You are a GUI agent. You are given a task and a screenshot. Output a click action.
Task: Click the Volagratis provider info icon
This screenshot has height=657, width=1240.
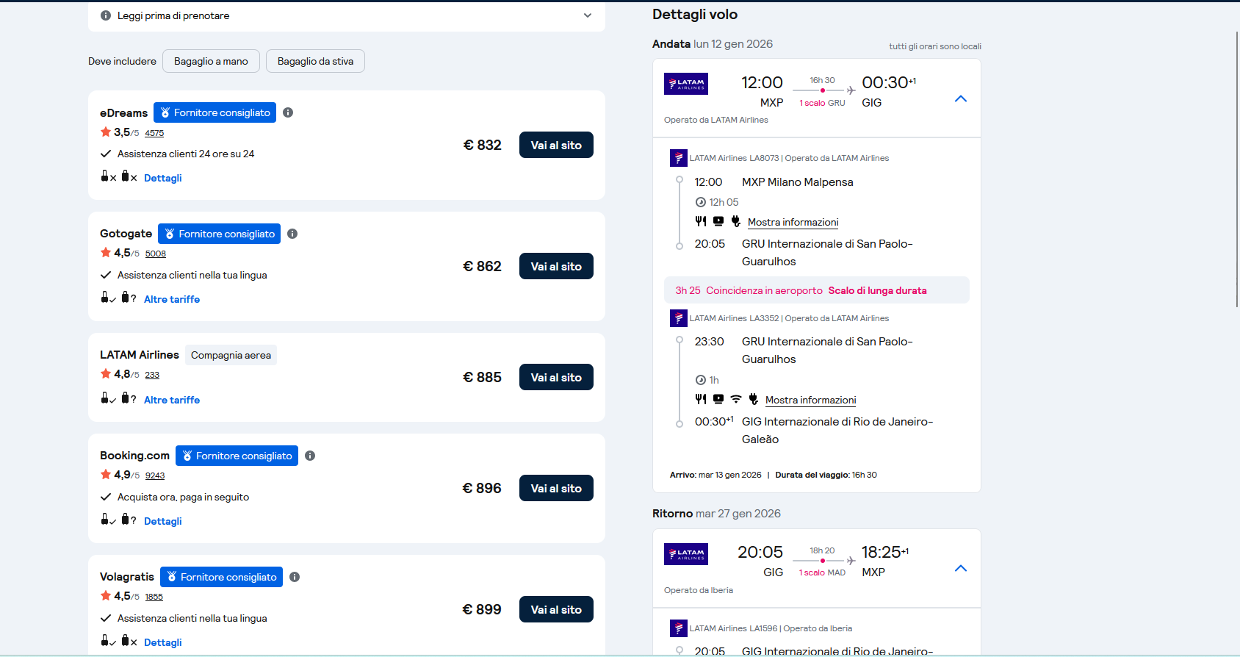pos(295,577)
